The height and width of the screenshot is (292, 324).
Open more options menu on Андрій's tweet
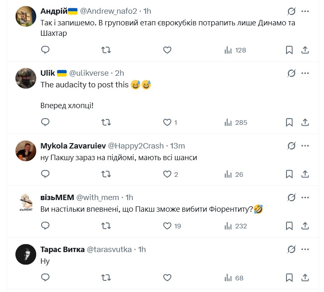[x=305, y=11]
